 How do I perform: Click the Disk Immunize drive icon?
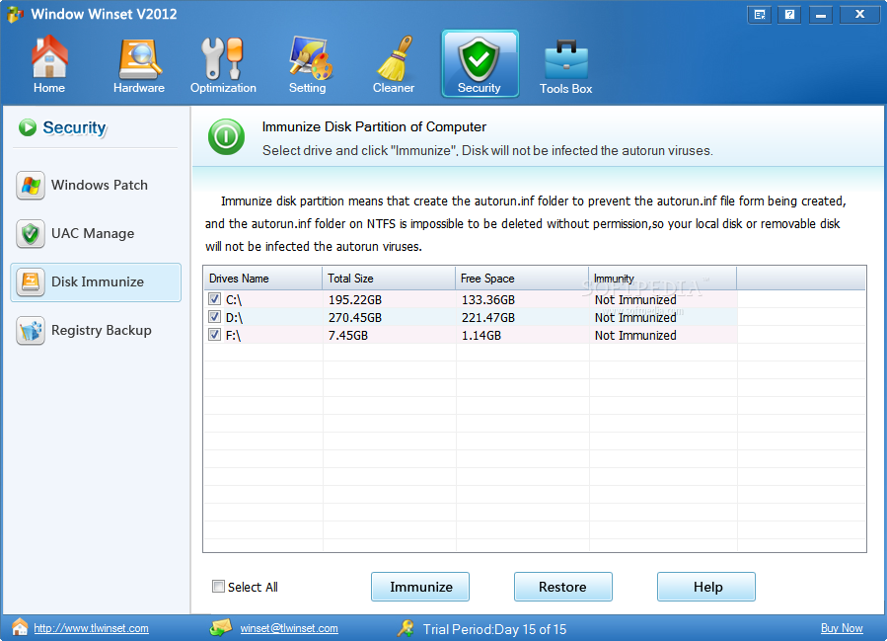point(31,282)
